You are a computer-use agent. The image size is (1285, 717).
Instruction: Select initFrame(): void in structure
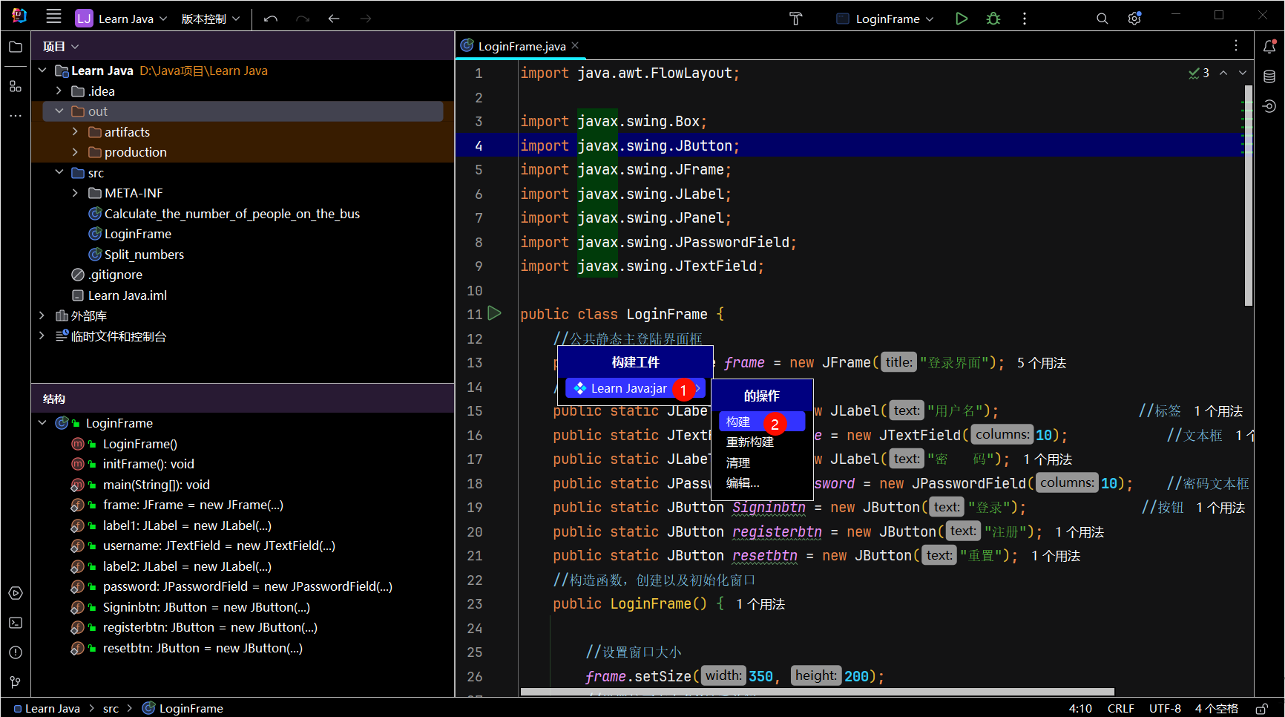coord(148,464)
